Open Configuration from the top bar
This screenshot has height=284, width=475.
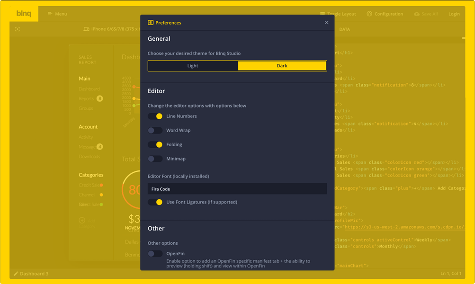point(389,14)
